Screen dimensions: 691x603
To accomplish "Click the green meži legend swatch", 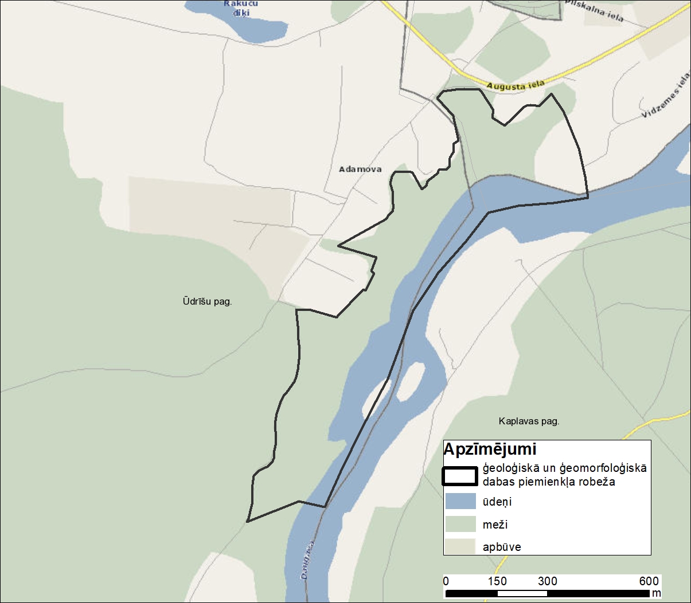I will coord(460,524).
